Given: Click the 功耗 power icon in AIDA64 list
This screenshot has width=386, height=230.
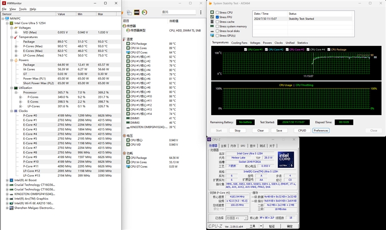Looking at the screenshot, I should (124, 153).
